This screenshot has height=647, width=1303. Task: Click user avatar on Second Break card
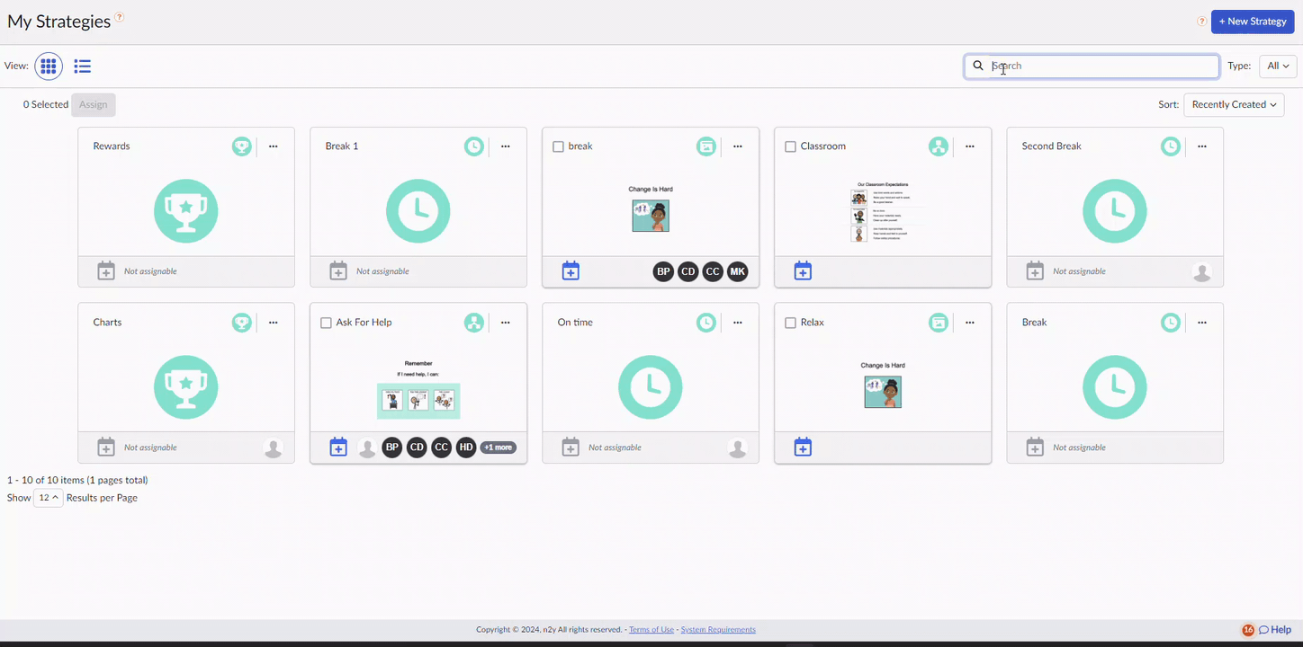(x=1202, y=272)
